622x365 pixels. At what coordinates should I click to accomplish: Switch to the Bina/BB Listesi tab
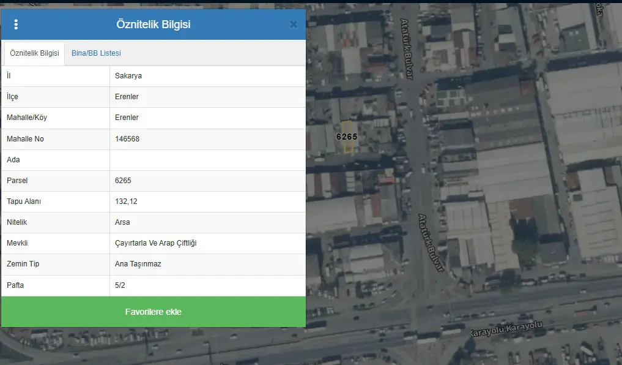pos(96,53)
